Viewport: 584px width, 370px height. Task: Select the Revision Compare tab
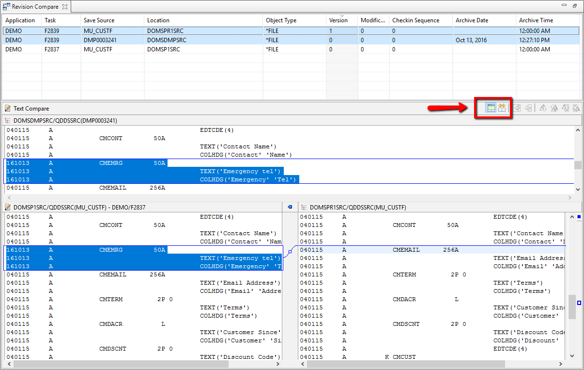[35, 7]
